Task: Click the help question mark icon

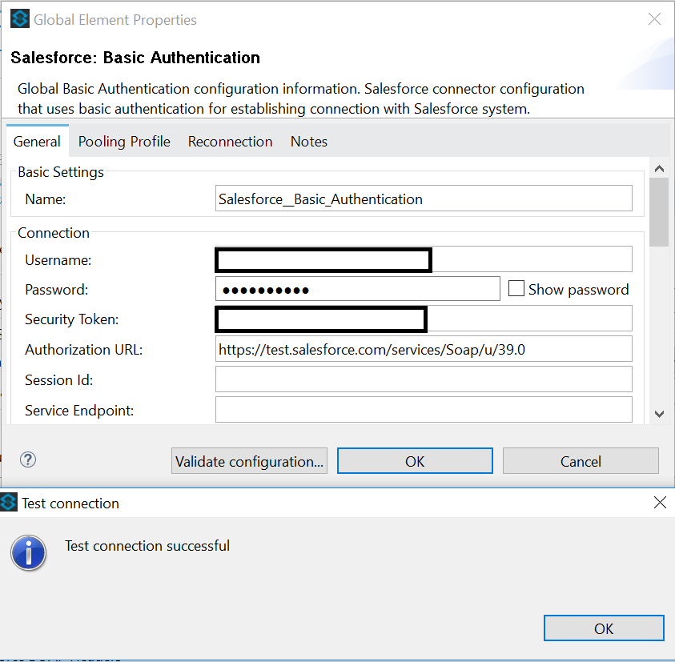Action: point(28,459)
